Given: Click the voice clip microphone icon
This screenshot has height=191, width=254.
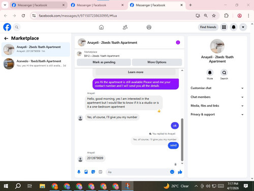Looking at the screenshot, I should 79,172.
